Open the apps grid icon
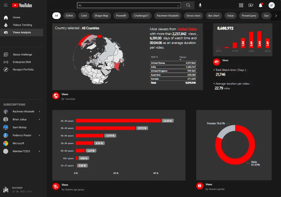Image resolution: width=281 pixels, height=197 pixels. (241, 5)
